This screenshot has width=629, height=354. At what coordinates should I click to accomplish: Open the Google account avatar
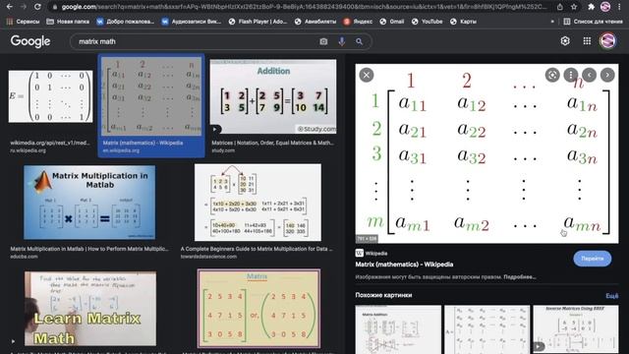click(x=607, y=41)
